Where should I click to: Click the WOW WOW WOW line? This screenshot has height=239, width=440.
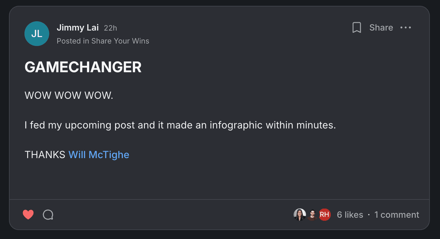tap(69, 96)
